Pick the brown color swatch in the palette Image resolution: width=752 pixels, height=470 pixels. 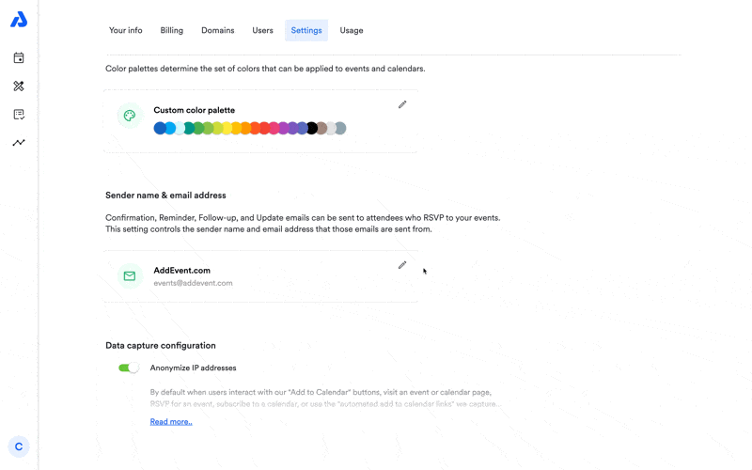point(321,128)
